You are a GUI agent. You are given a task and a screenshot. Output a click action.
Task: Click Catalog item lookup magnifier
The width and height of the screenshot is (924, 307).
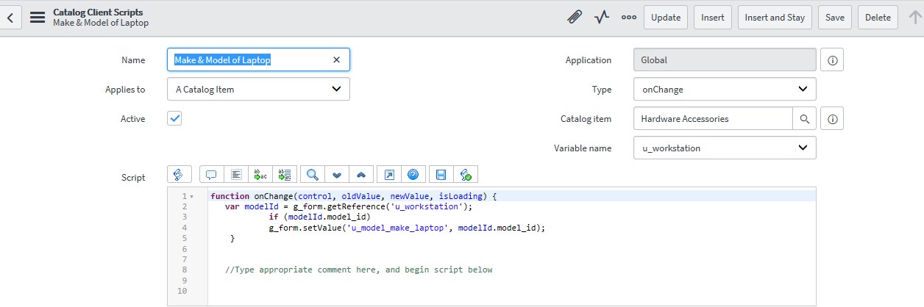pyautogui.click(x=804, y=119)
